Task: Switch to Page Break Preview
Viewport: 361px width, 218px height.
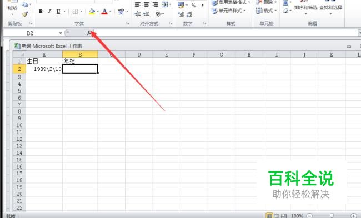Action: (x=284, y=216)
